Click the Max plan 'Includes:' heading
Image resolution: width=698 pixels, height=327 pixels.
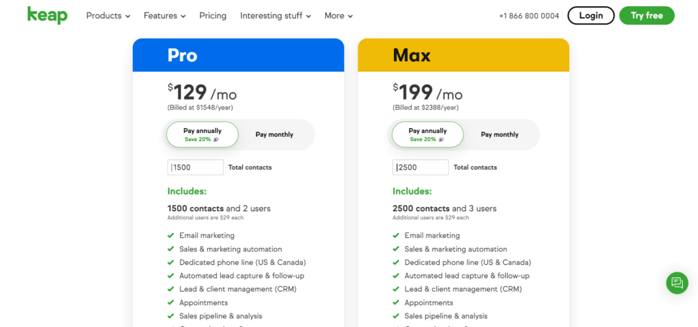pos(412,191)
